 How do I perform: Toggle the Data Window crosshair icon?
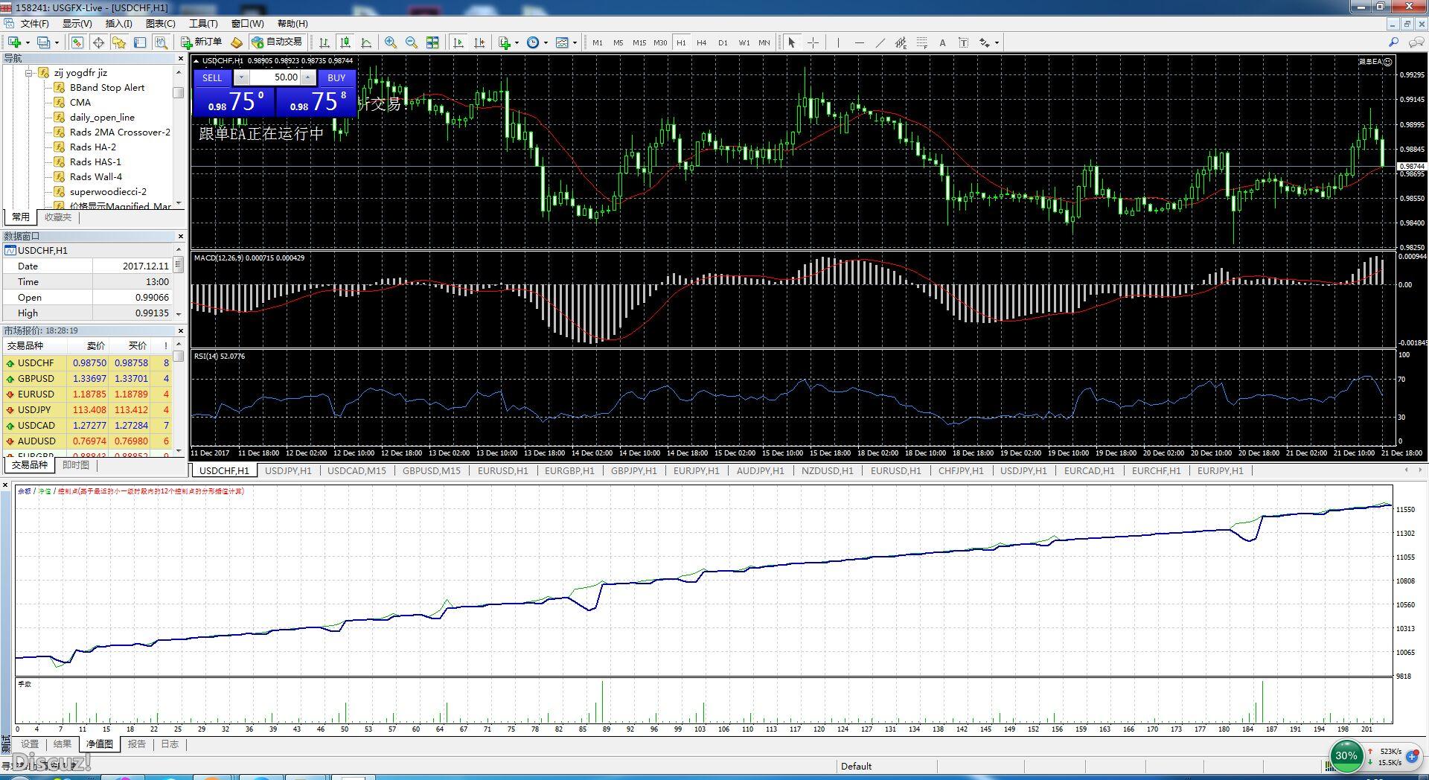[97, 42]
